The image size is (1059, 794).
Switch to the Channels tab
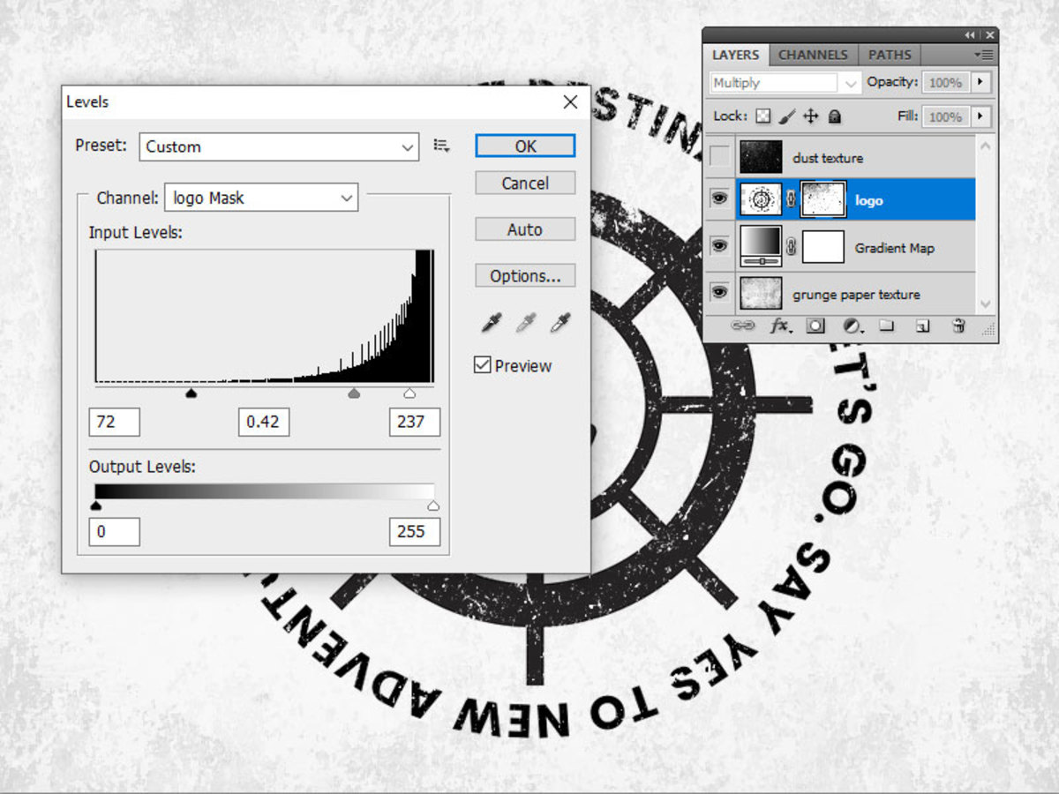[x=813, y=55]
